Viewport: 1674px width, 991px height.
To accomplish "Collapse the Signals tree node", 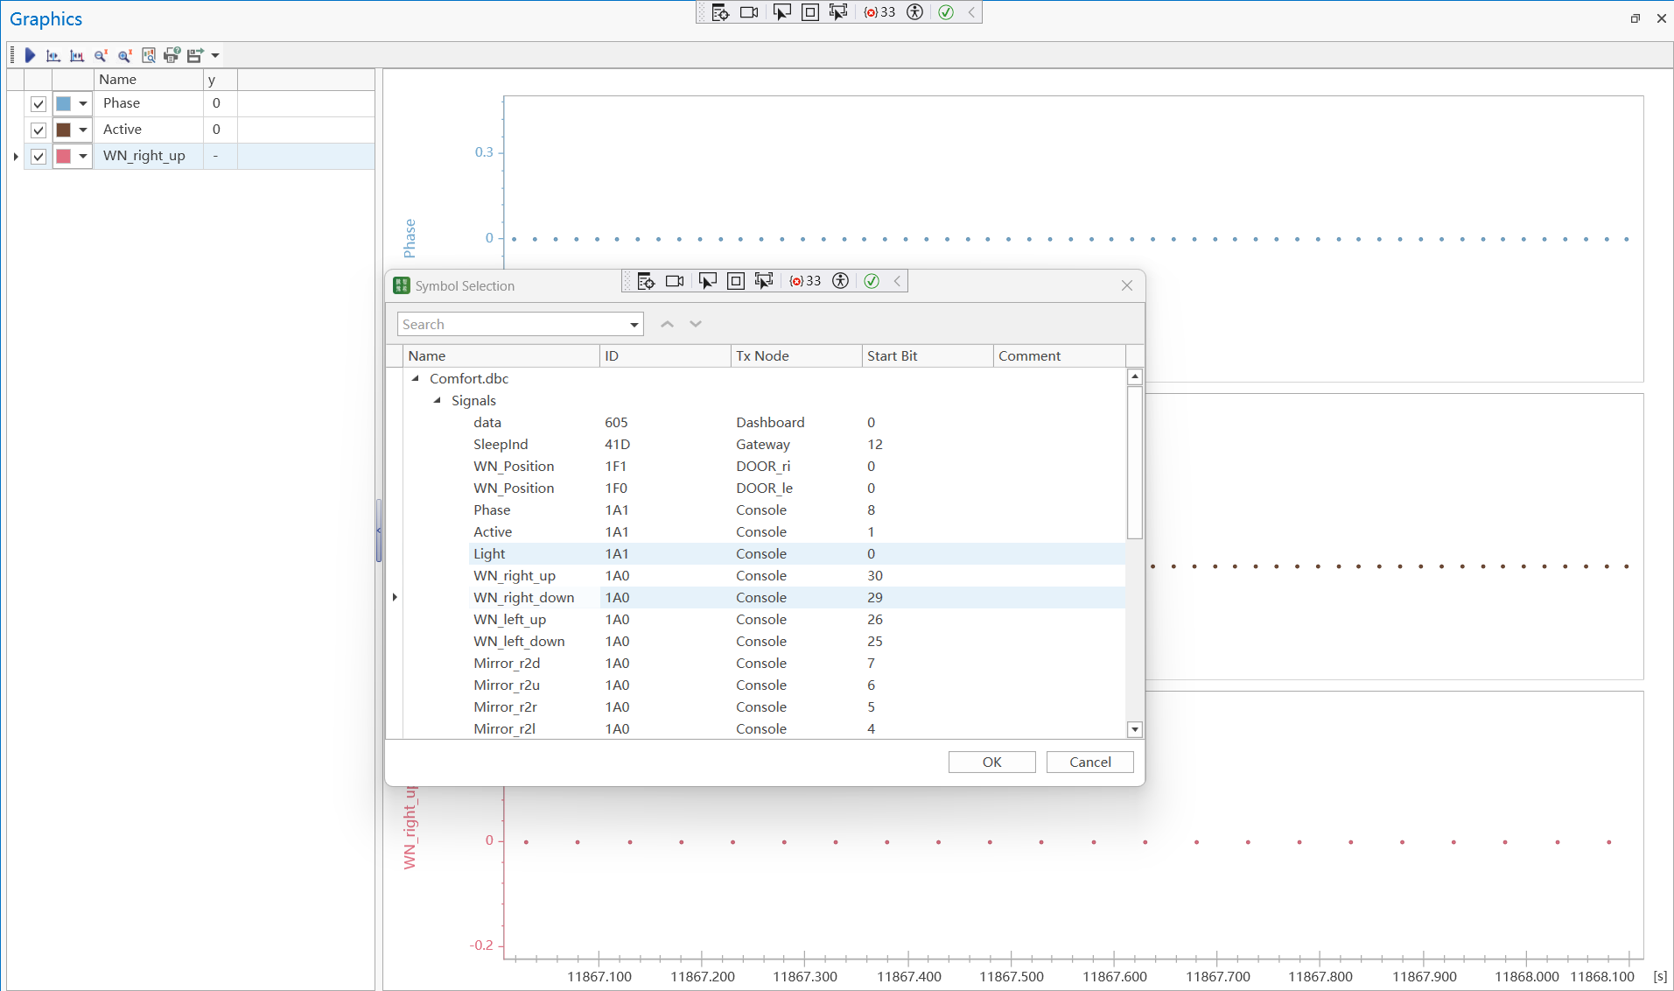I will (438, 400).
